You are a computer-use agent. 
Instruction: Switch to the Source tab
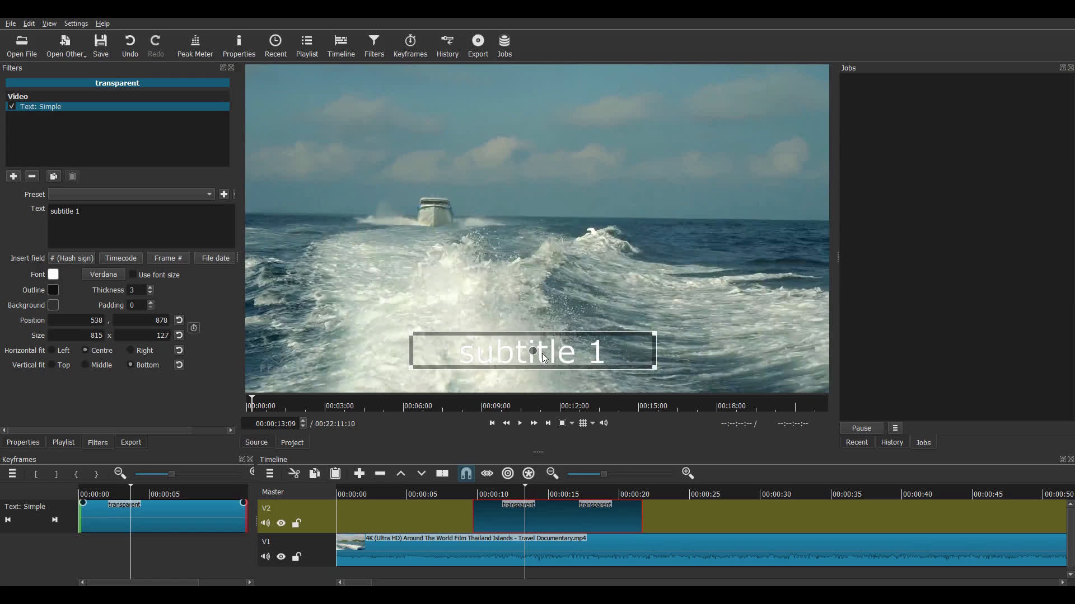tap(256, 442)
